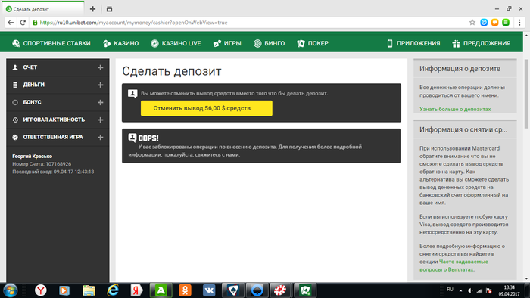Screen dimensions: 530x298
Task: Open the browser three-dot menu
Action: [519, 23]
